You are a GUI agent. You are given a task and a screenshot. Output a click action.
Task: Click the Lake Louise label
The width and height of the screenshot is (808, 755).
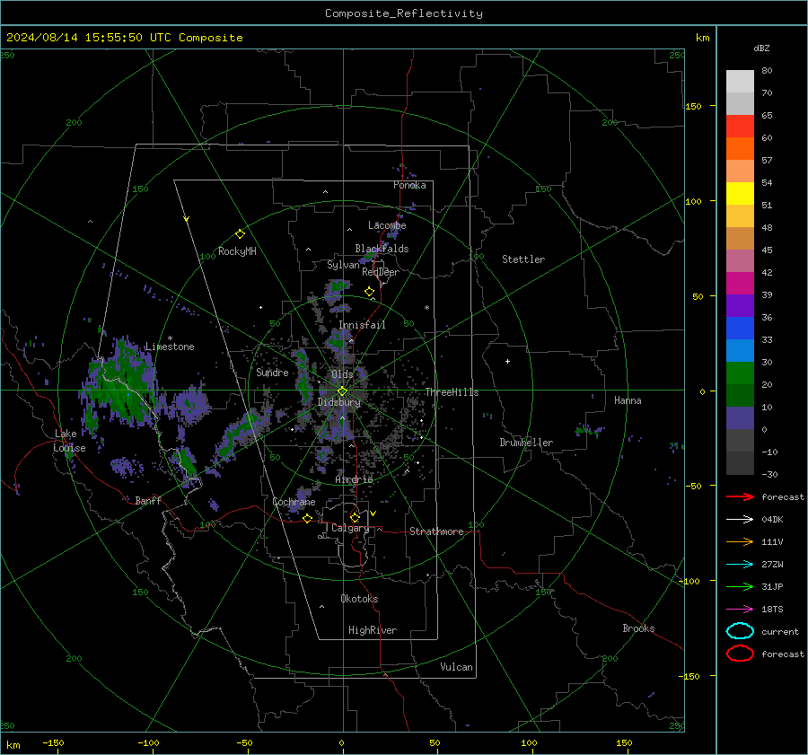tap(69, 441)
